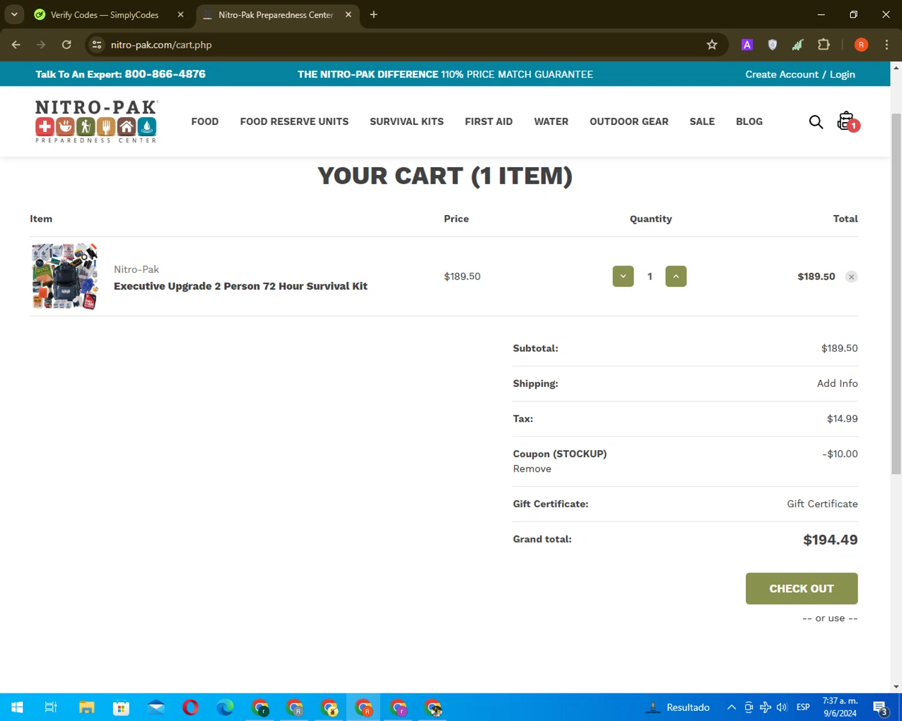Screen dimensions: 902x721
Task: Open the Chrome profile avatar R
Action: click(861, 44)
